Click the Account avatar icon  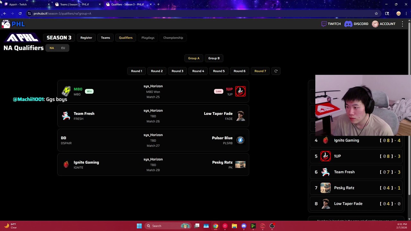click(375, 24)
